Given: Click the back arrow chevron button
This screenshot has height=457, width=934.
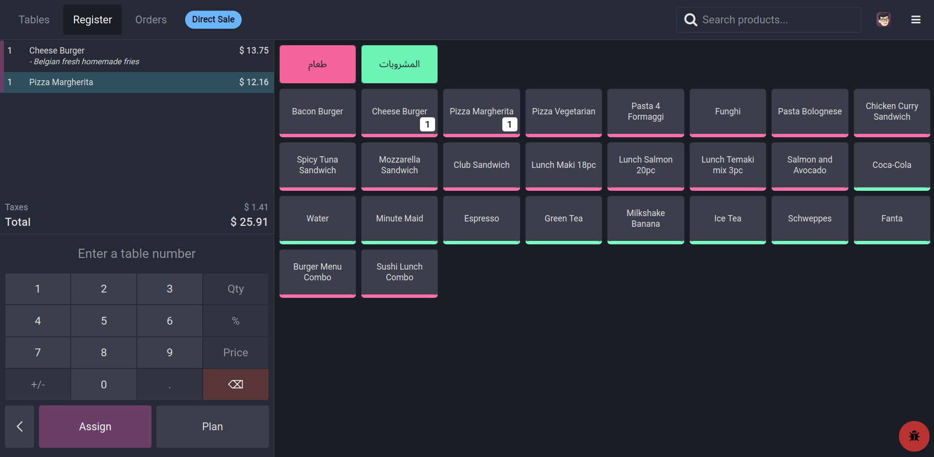Looking at the screenshot, I should click(19, 426).
